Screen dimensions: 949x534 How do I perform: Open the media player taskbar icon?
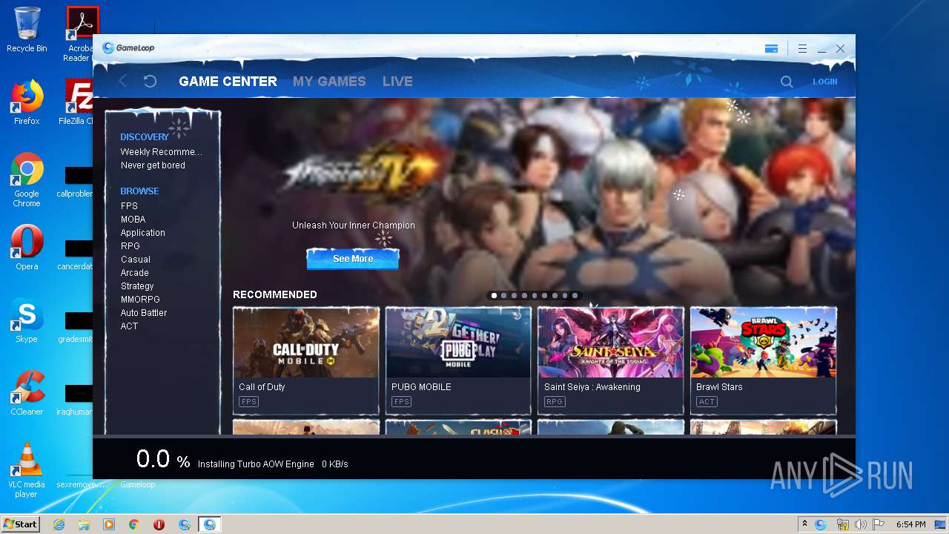pyautogui.click(x=109, y=524)
